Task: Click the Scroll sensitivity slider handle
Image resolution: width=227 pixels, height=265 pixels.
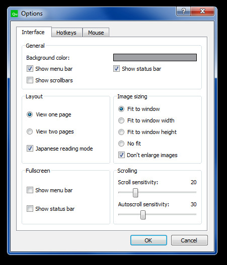Action: click(135, 193)
